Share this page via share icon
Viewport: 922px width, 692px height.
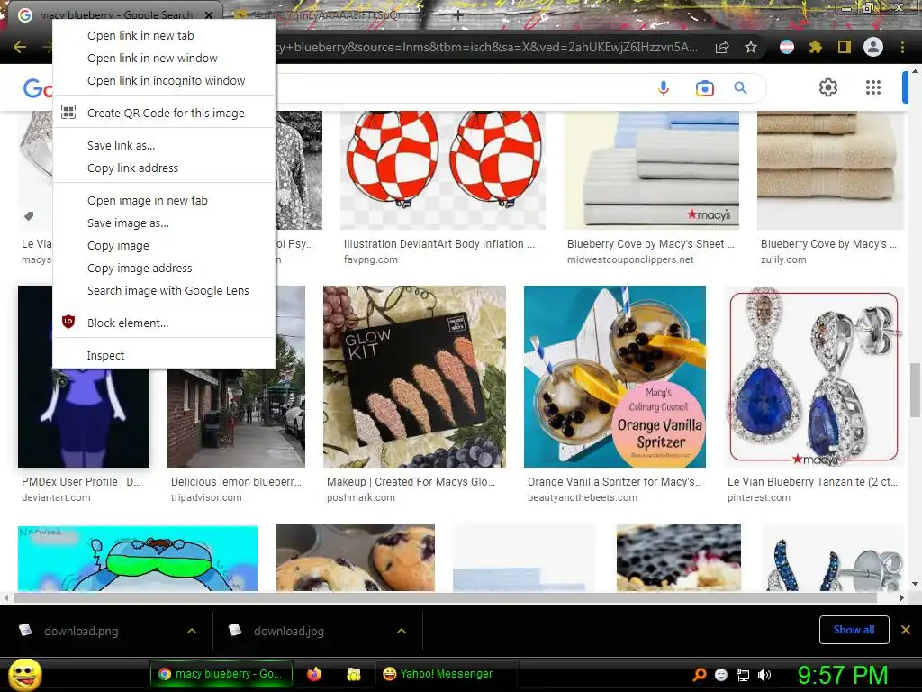pyautogui.click(x=722, y=47)
